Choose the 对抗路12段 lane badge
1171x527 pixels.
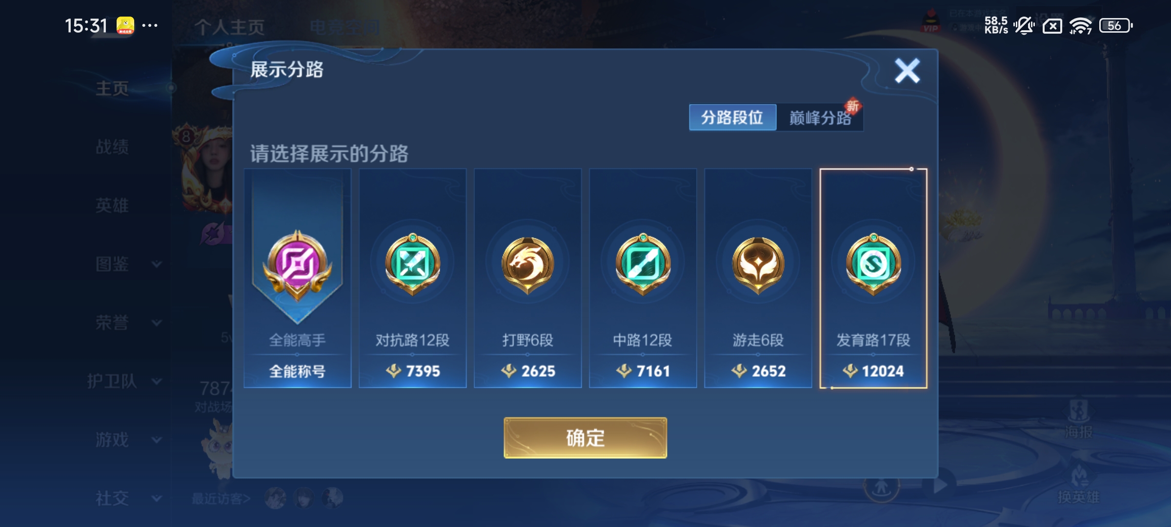tap(413, 264)
